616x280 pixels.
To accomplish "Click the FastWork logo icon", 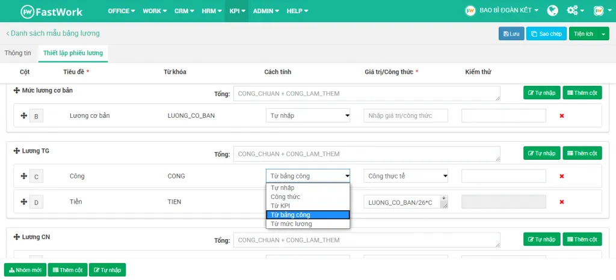I will coord(28,11).
